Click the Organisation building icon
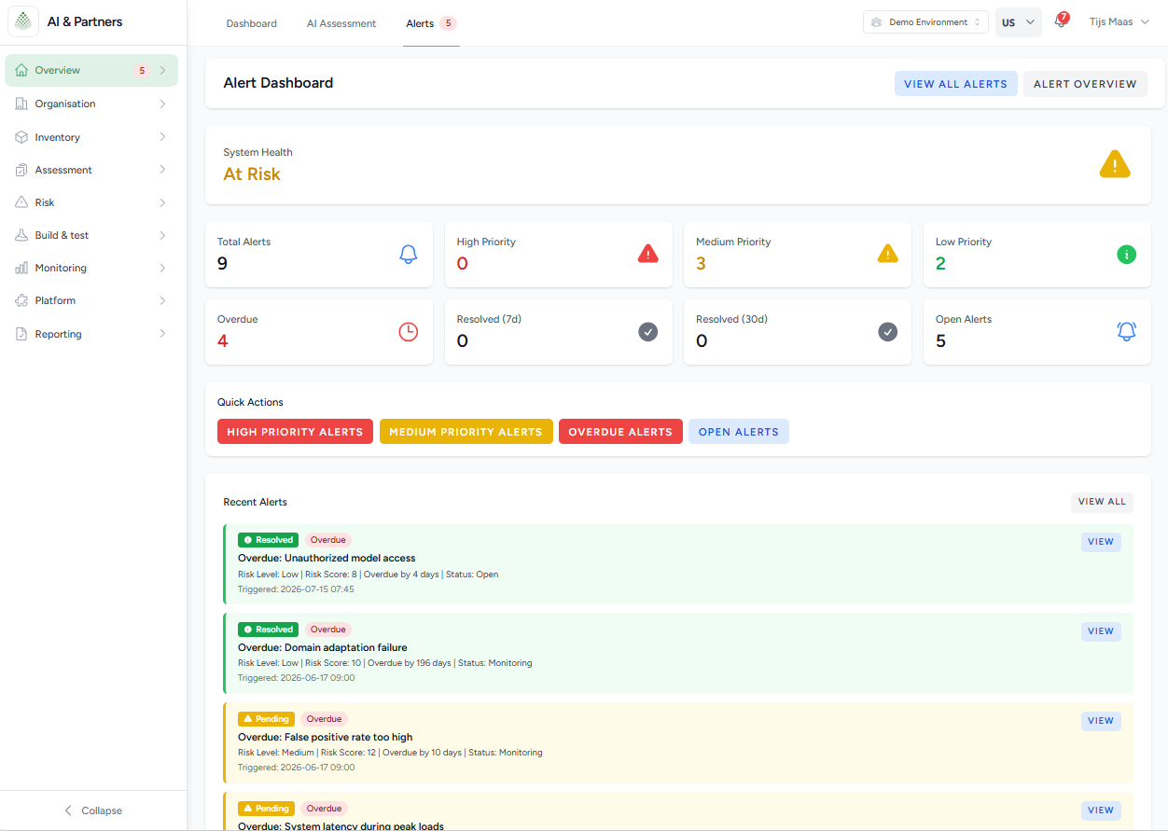The image size is (1168, 831). (x=21, y=104)
